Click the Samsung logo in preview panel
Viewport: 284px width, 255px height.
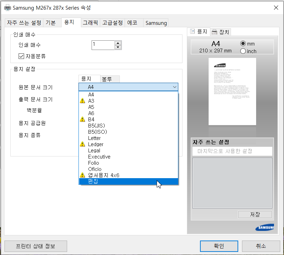coord(265,227)
